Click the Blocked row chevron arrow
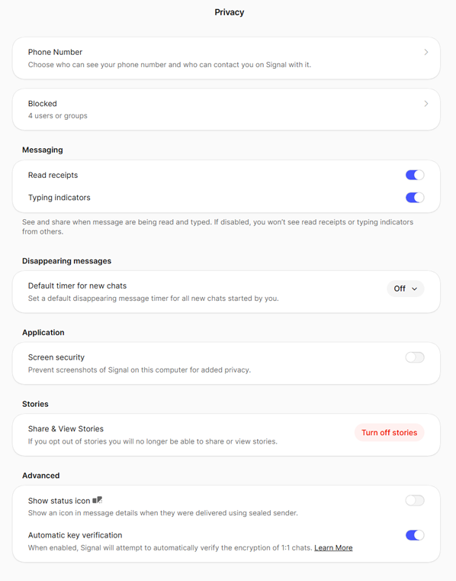 (426, 104)
